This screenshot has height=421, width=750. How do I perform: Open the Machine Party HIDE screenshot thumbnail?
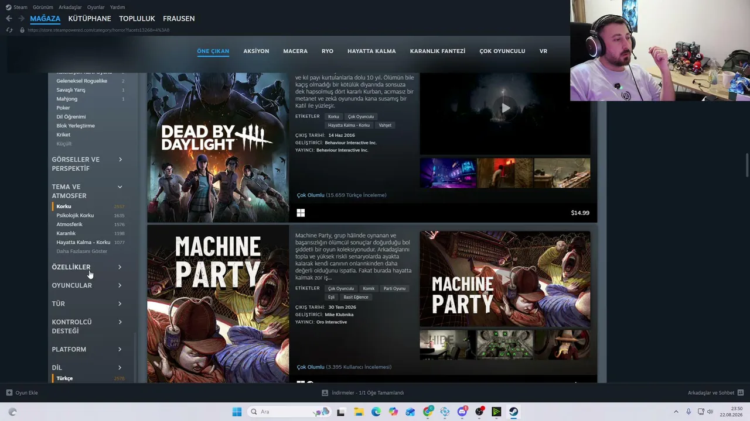[448, 344]
